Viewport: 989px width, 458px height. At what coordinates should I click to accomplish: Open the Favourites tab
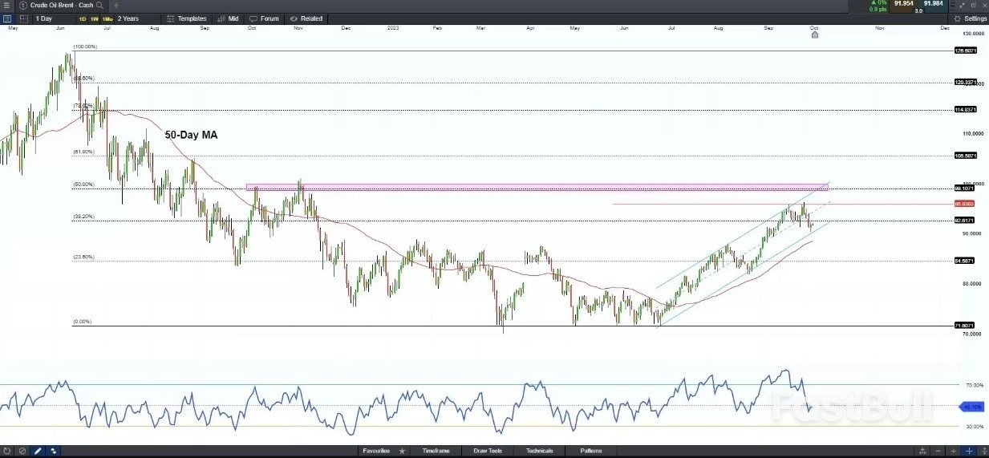coord(375,451)
